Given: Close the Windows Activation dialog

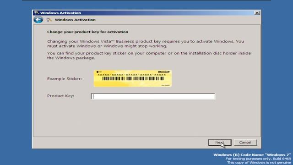Looking at the screenshot, I should (257, 13).
